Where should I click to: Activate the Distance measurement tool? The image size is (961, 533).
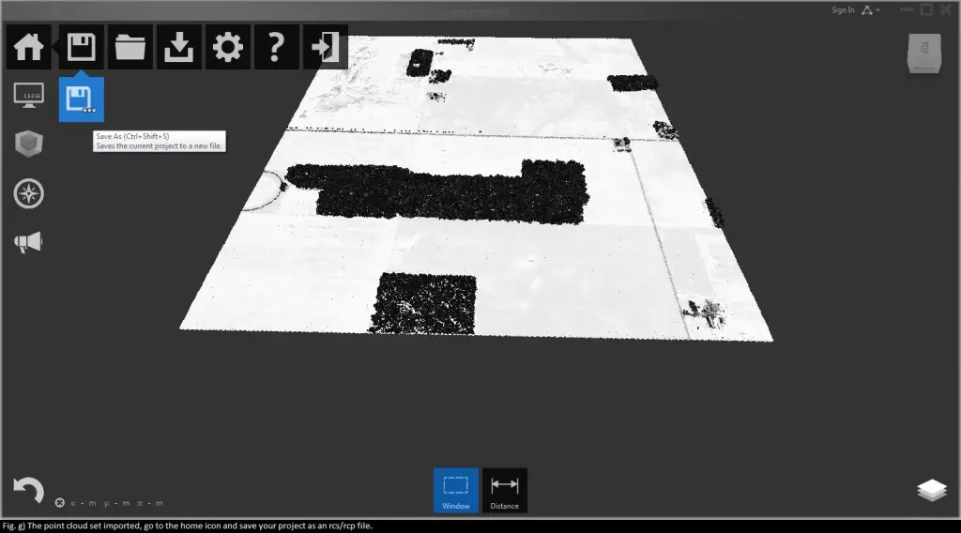(505, 490)
